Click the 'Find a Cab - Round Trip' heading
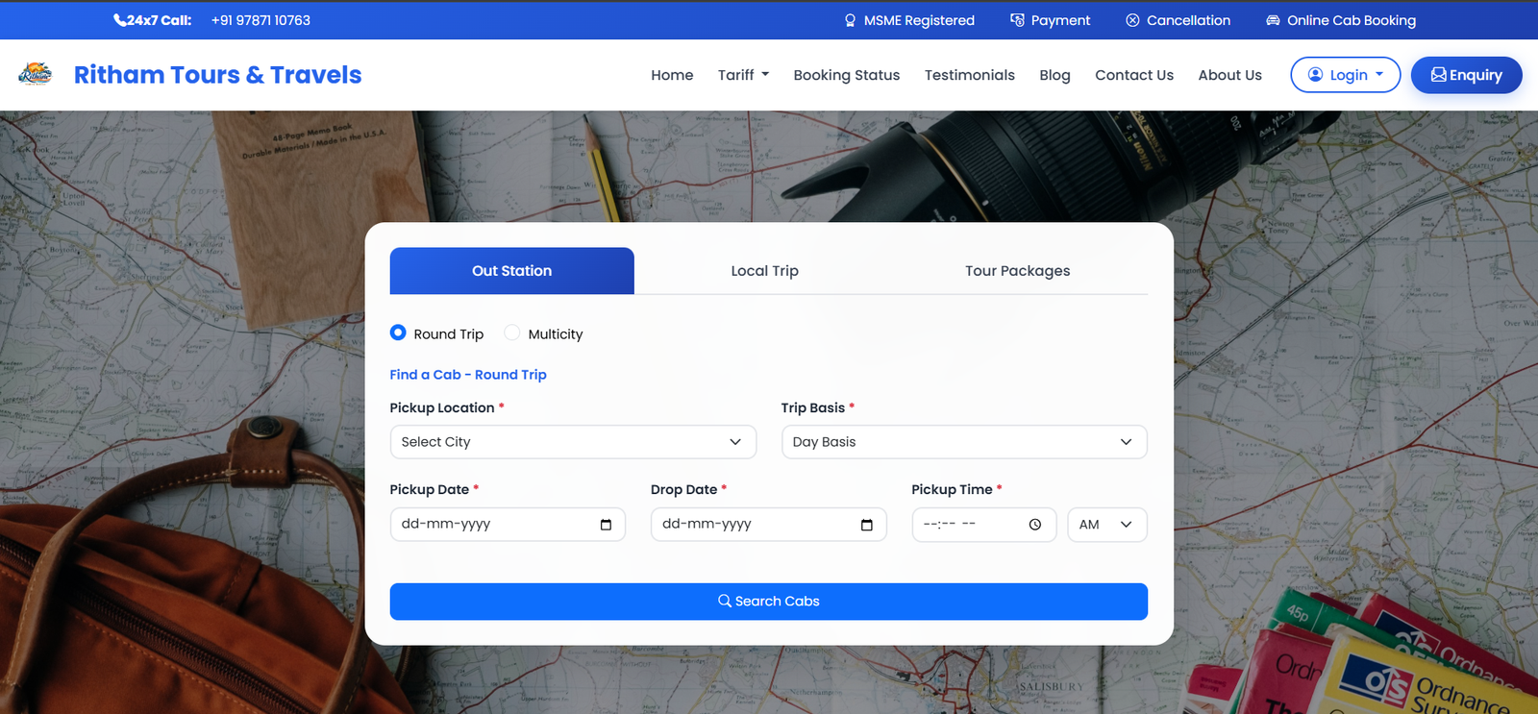Screen dimensions: 1538x714 (x=468, y=375)
